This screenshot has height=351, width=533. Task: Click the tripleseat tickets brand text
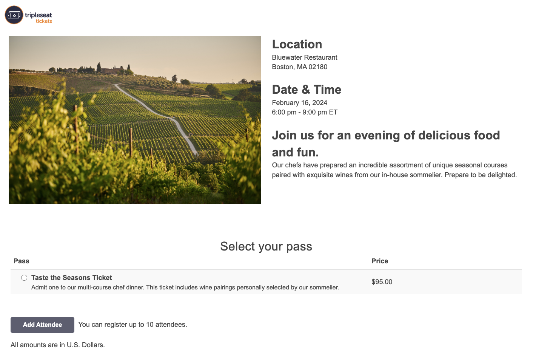click(x=39, y=17)
